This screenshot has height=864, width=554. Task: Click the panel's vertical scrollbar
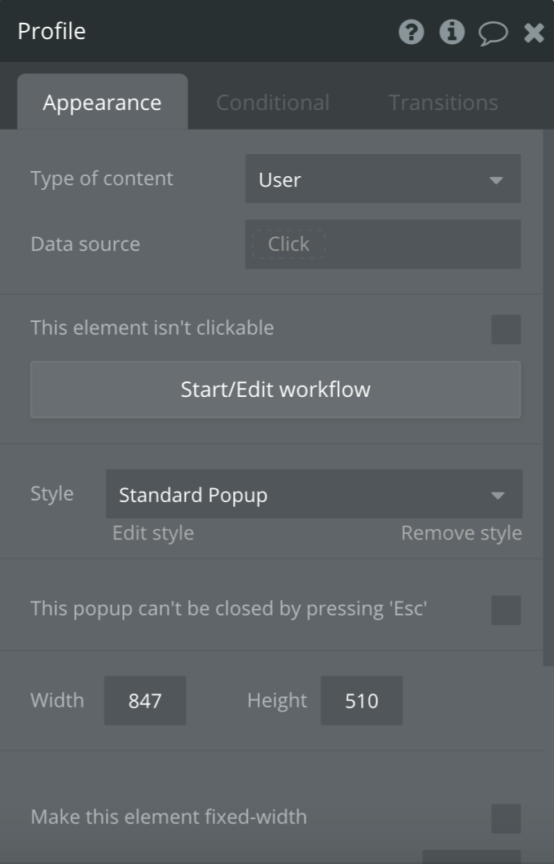[x=548, y=391]
